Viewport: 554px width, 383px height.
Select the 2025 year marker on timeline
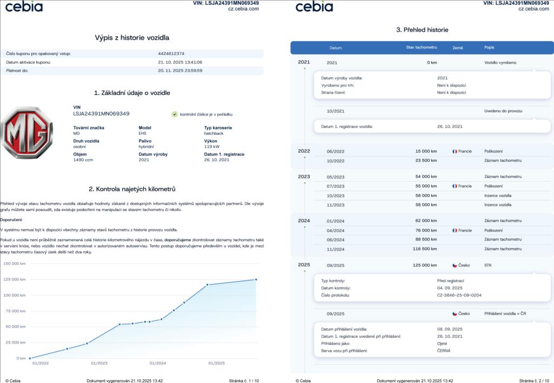[x=304, y=265]
